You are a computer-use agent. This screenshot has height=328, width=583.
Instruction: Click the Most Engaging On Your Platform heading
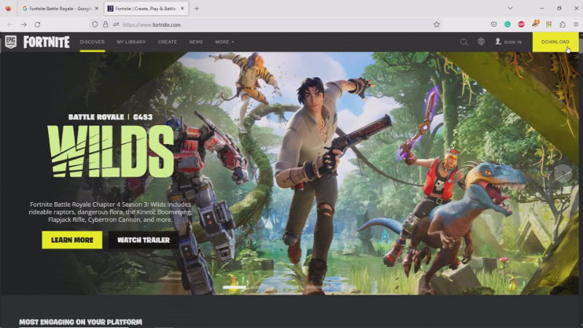tap(81, 322)
